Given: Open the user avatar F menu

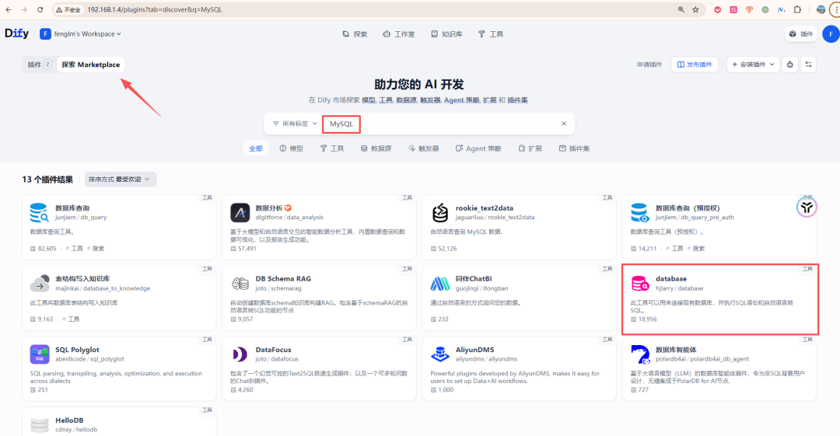Looking at the screenshot, I should pos(831,33).
